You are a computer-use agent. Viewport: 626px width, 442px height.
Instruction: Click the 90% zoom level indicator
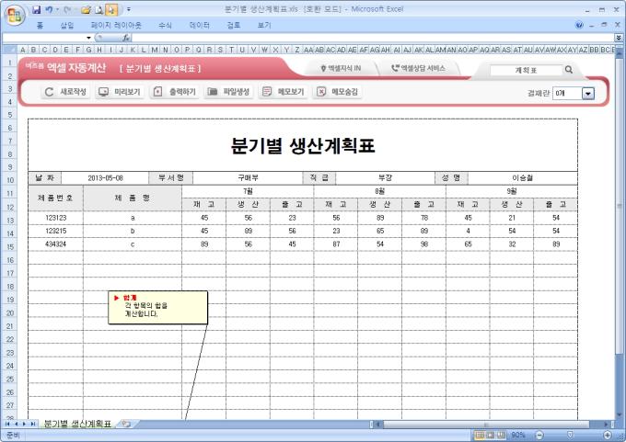coord(517,435)
